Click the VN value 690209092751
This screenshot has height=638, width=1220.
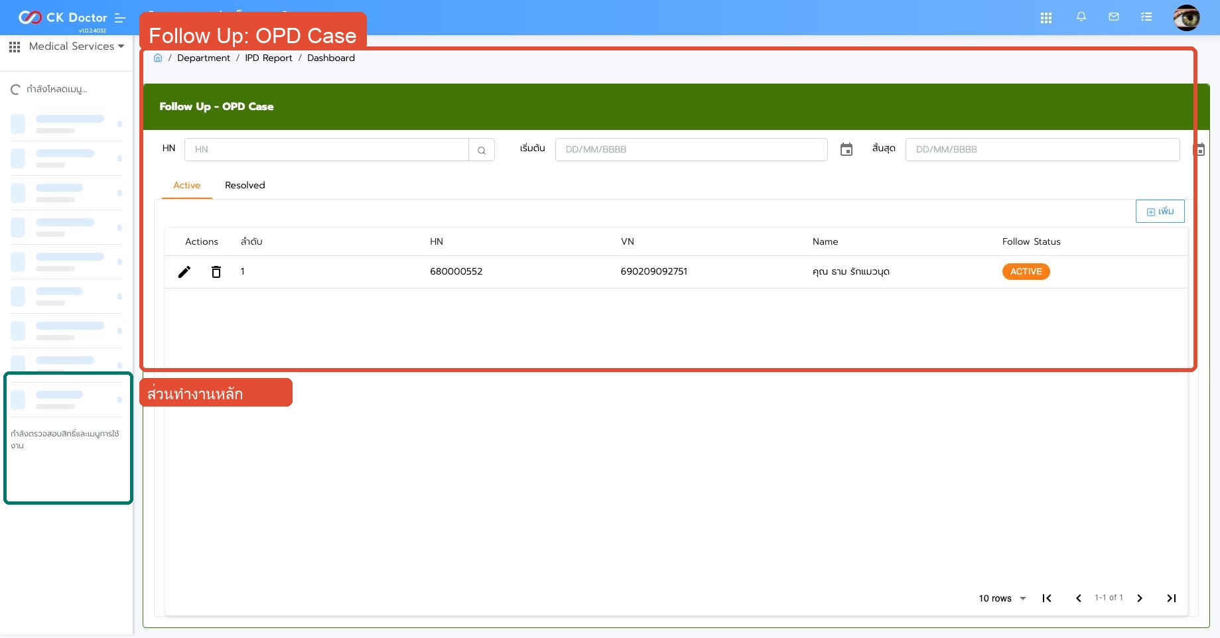point(654,271)
